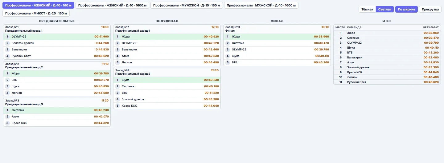Select Жора row in Заезд №2
Image resolution: width=444 pixels, height=163 pixels.
click(57, 74)
